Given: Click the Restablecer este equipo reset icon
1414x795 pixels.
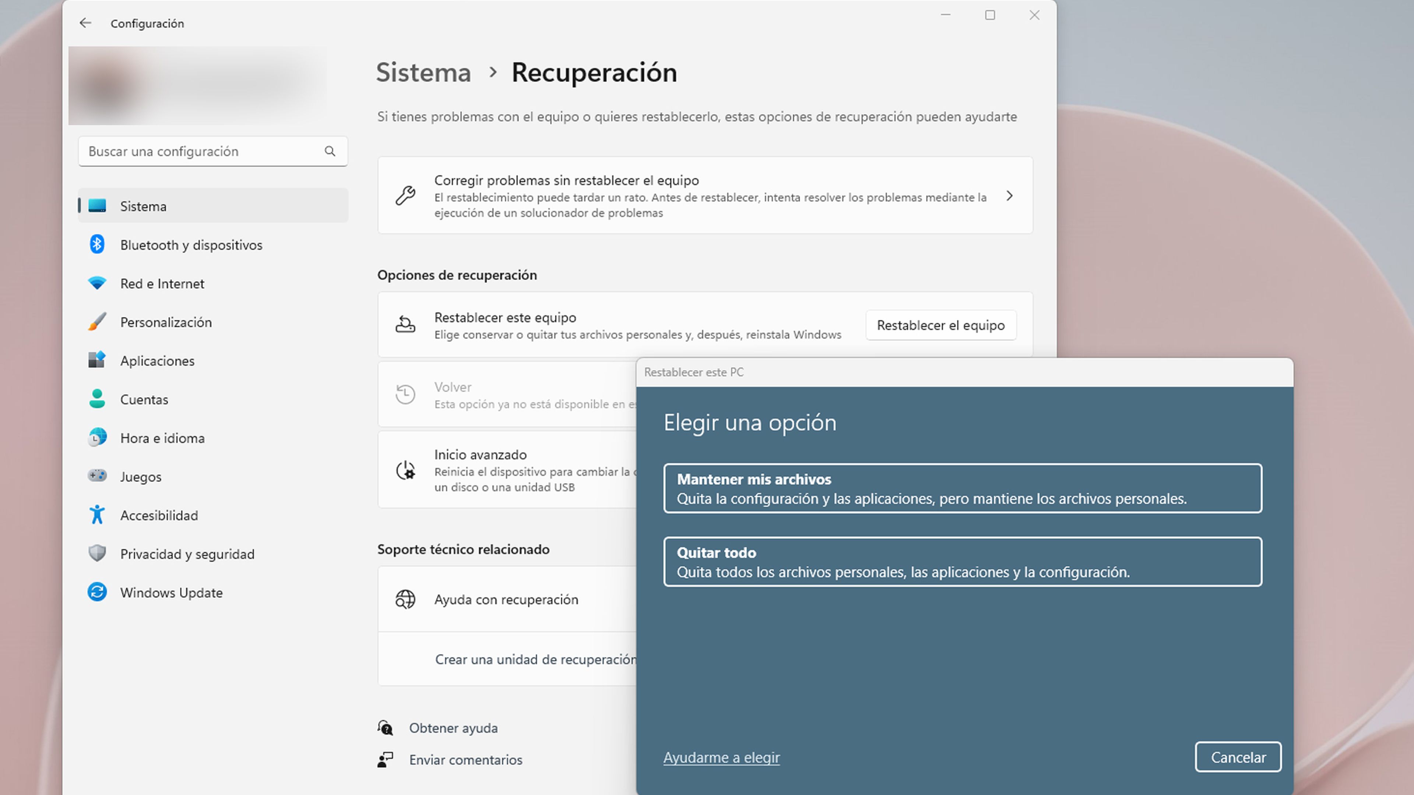Looking at the screenshot, I should click(406, 325).
